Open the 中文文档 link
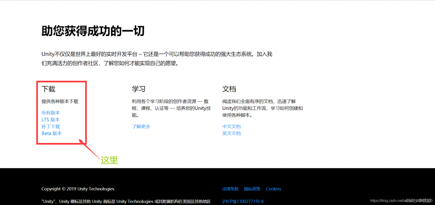 [x=231, y=126]
